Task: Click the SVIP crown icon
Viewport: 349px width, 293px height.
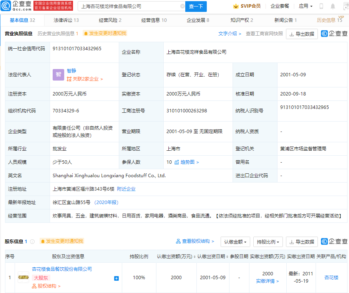Action: 236,6
